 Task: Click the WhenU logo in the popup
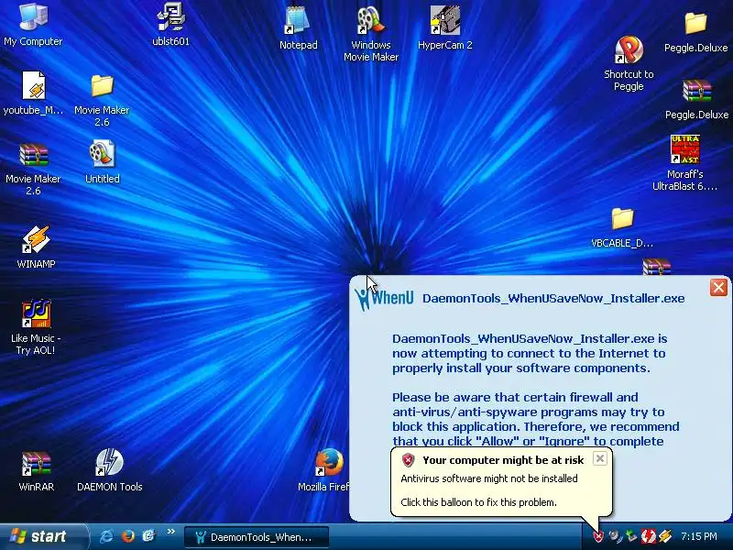click(x=384, y=299)
